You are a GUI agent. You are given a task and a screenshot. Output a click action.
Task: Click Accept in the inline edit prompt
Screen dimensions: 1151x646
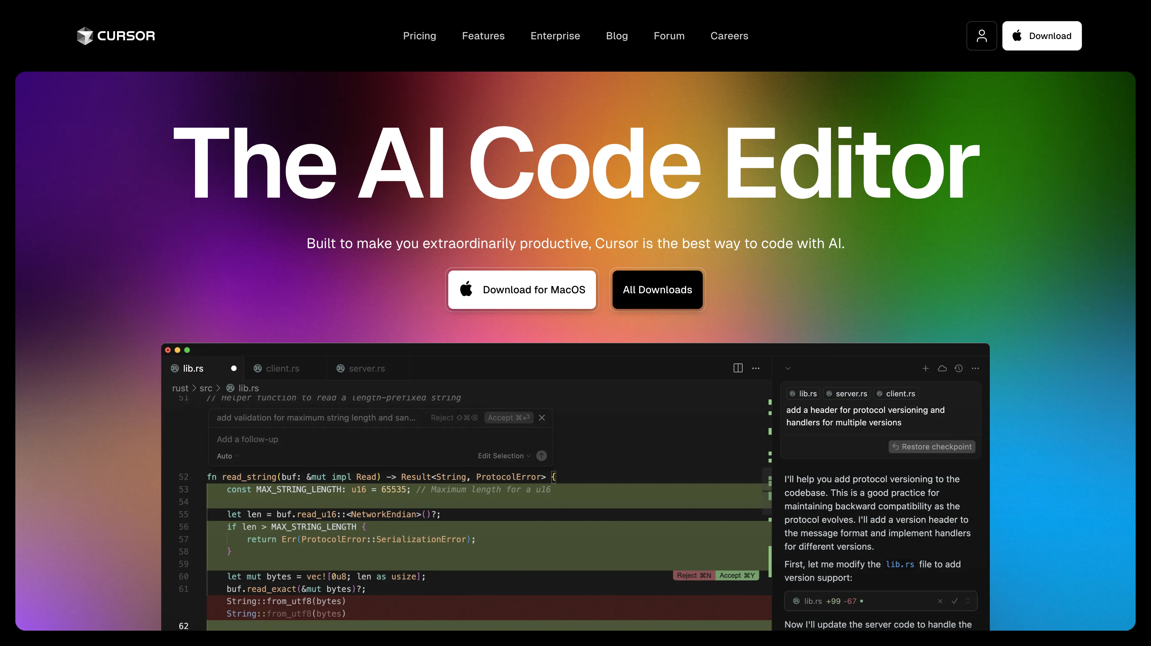[x=508, y=418]
